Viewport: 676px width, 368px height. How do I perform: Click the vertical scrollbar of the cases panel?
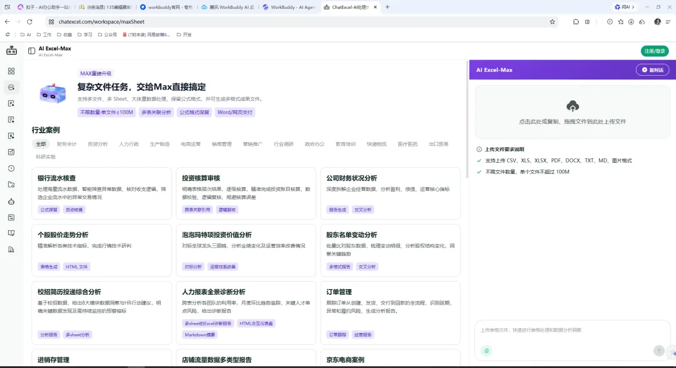click(467, 121)
